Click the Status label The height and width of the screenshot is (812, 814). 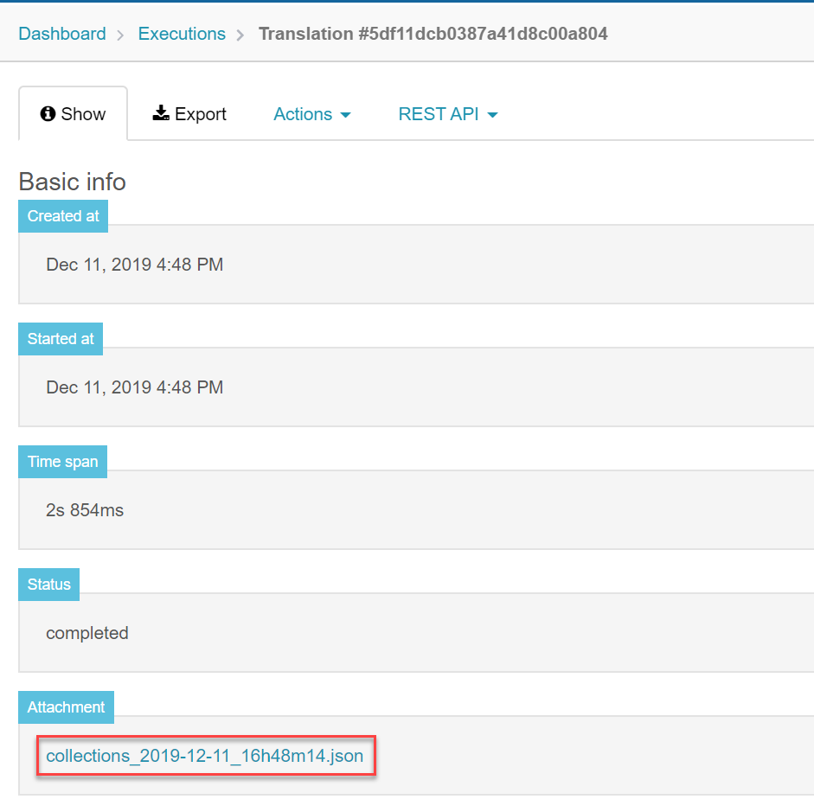coord(48,585)
